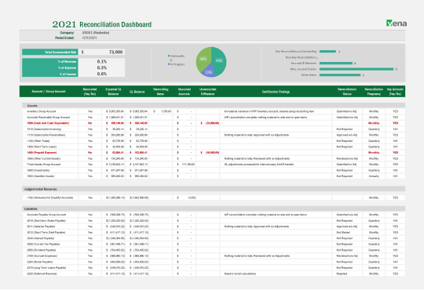
Task: Click the Judgemental Reserves section header
Action: 214,189
